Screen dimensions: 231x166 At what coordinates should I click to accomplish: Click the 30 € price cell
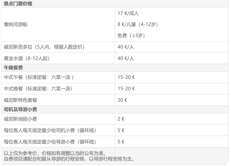pos(122,100)
